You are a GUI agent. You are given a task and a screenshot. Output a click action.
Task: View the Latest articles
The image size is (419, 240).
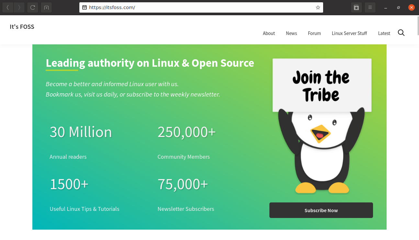click(384, 33)
